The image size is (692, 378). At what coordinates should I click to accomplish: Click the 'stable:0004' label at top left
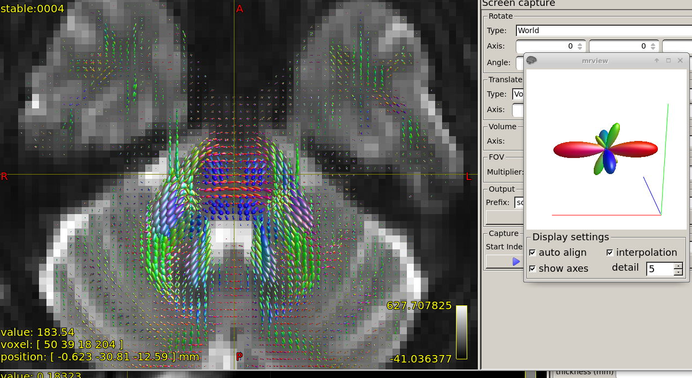[33, 9]
